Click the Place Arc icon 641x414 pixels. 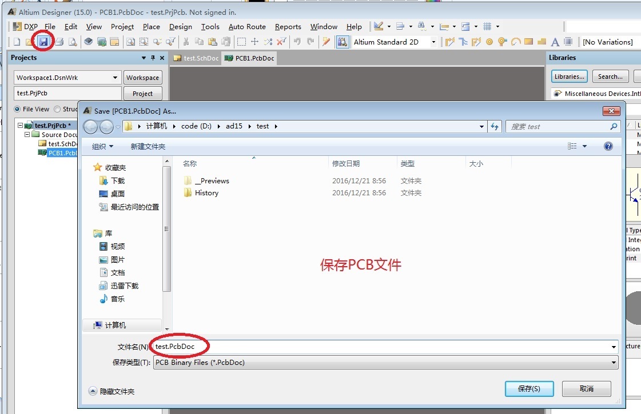[x=516, y=42]
